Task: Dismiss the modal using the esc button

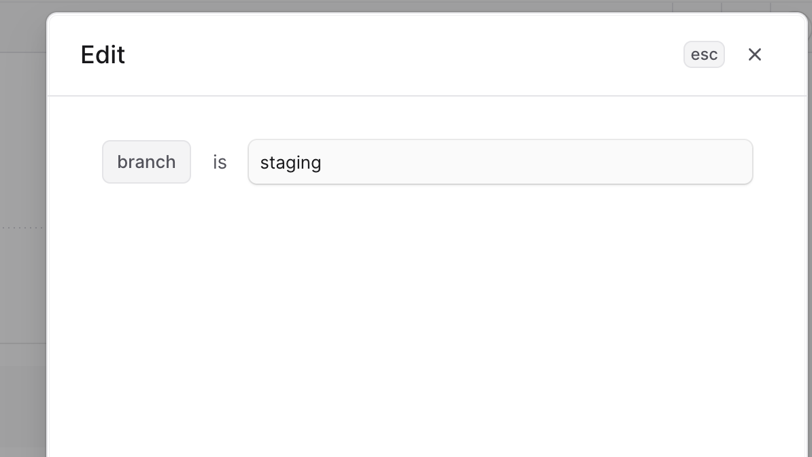Action: (x=704, y=54)
